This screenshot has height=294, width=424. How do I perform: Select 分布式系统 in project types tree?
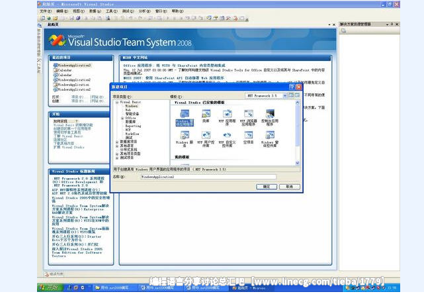pyautogui.click(x=128, y=150)
